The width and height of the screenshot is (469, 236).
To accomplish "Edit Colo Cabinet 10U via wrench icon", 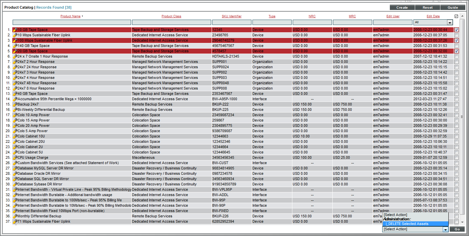I will tap(15, 136).
